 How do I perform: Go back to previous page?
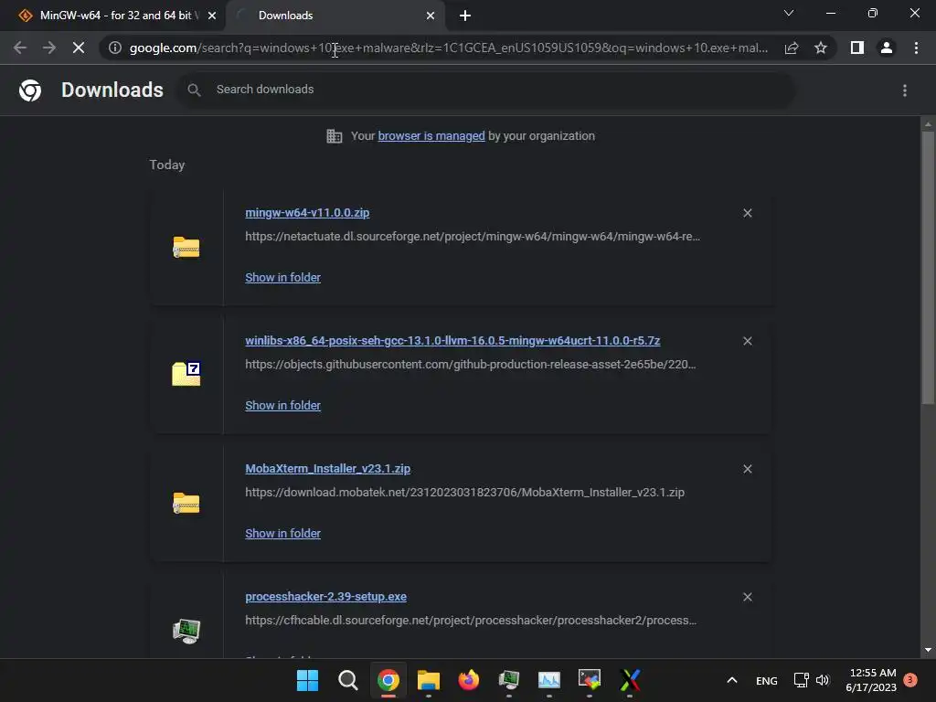point(20,48)
